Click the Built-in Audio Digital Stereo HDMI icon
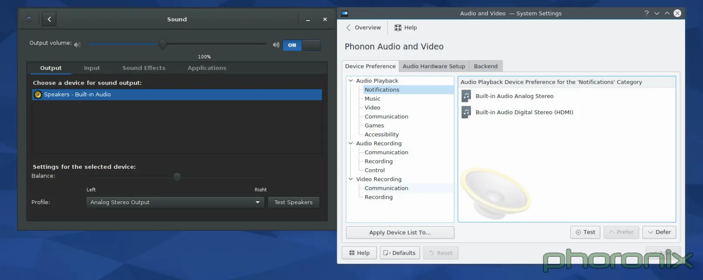 point(466,112)
